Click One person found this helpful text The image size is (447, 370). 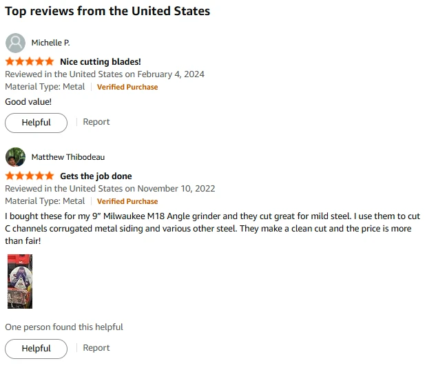[x=64, y=327]
